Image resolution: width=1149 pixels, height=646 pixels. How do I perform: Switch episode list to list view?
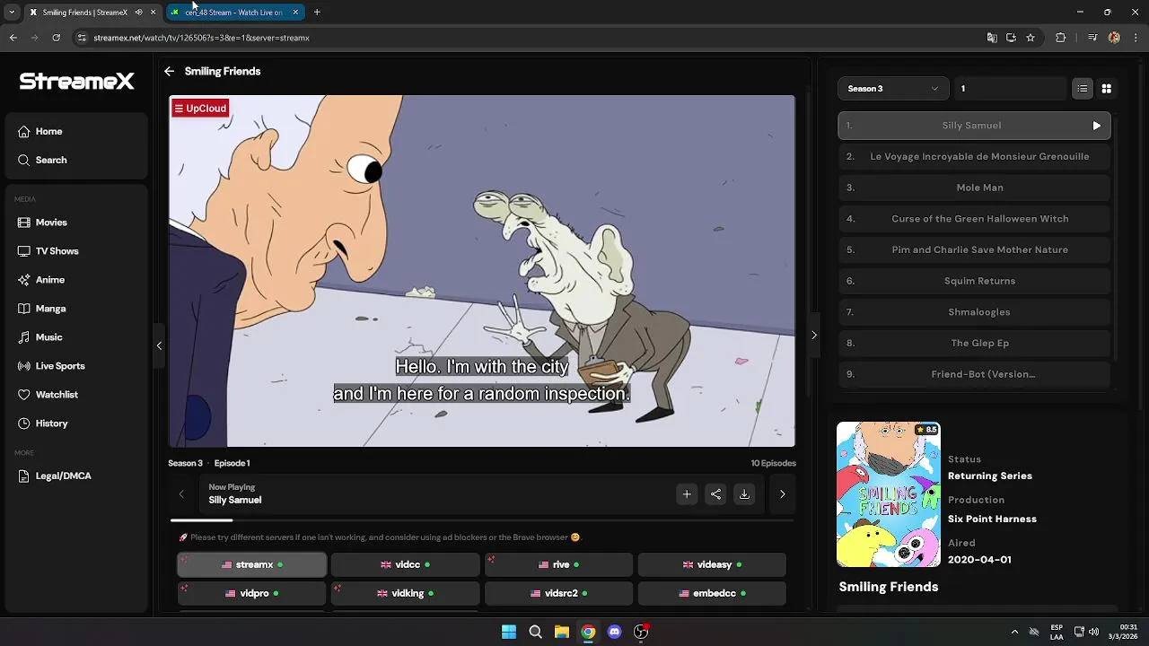coord(1083,89)
